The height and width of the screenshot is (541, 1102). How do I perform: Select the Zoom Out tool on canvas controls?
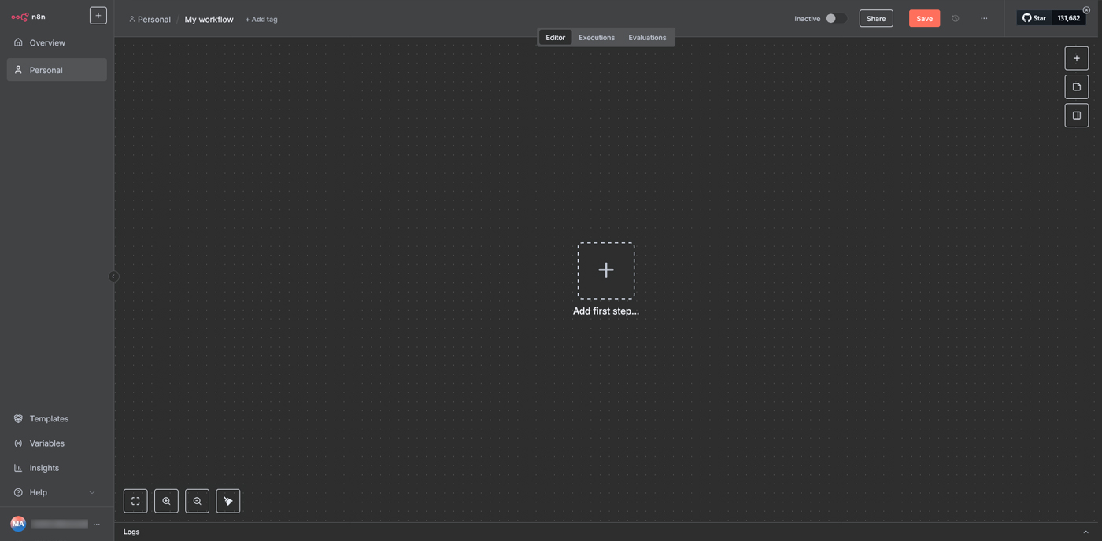(x=197, y=501)
